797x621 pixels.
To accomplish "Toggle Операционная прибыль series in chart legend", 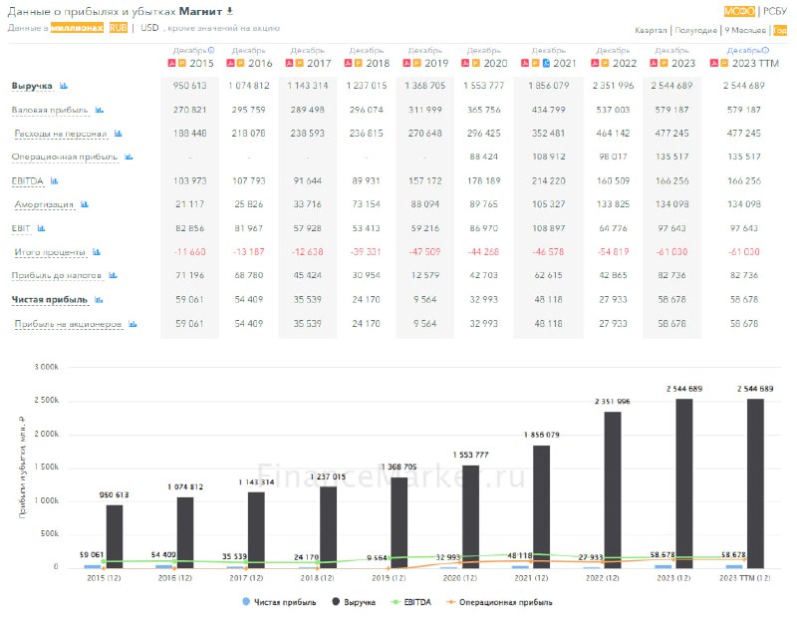I will click(x=499, y=602).
